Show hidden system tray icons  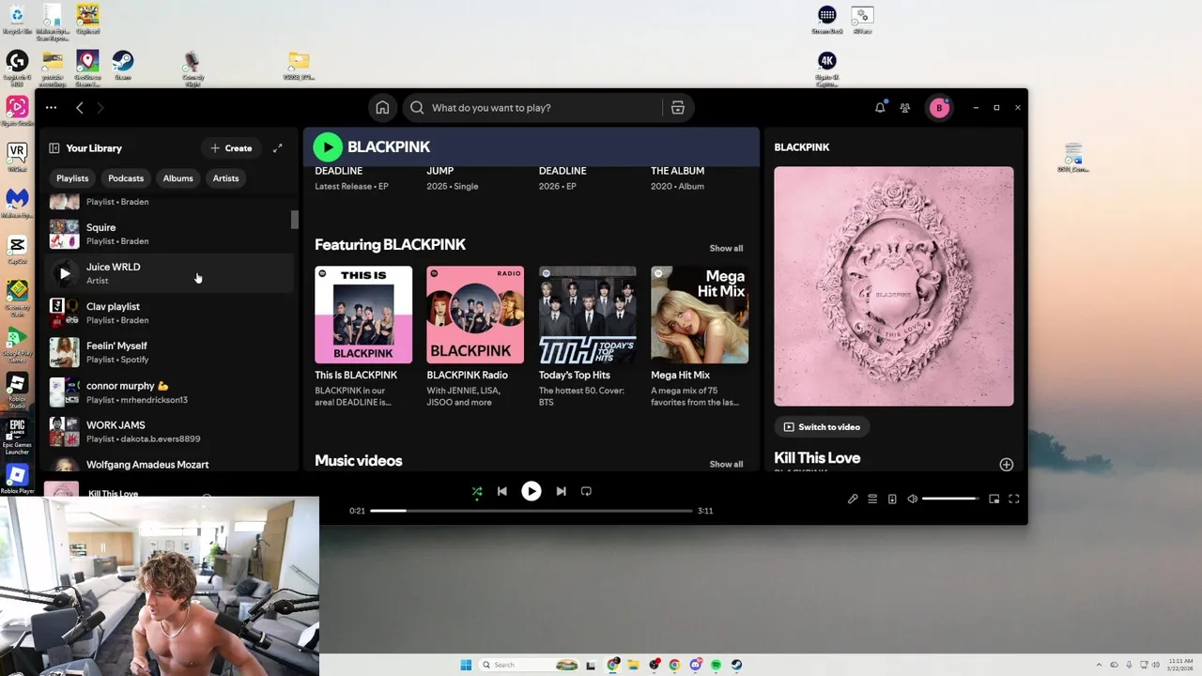(x=1099, y=665)
